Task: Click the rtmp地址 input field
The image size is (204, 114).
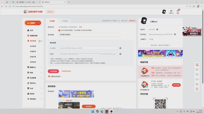Action: pyautogui.click(x=87, y=48)
